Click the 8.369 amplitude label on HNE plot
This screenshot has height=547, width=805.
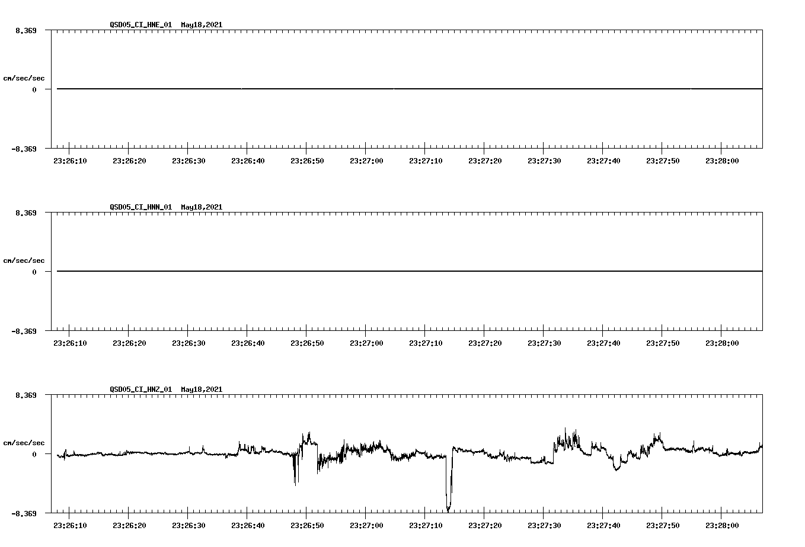pos(25,30)
